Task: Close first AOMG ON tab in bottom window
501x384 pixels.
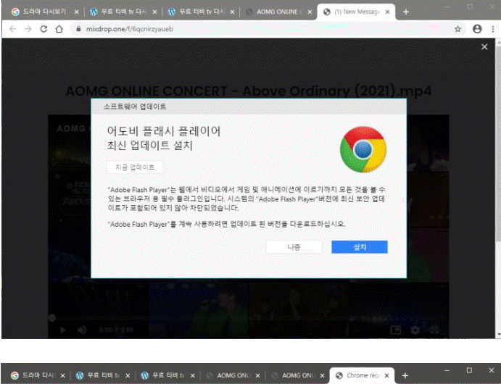Action: (x=258, y=375)
